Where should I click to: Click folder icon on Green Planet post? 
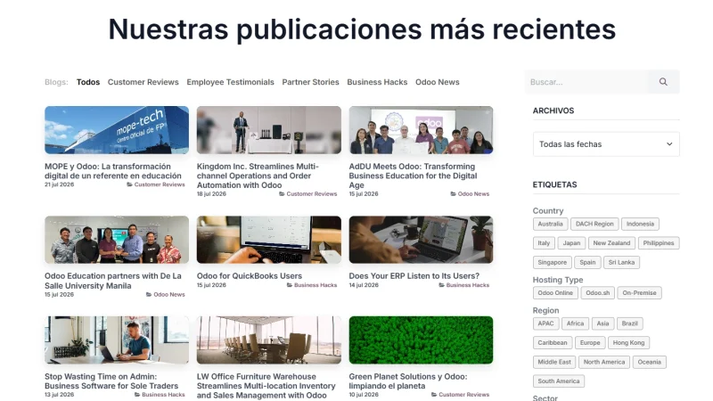(434, 395)
